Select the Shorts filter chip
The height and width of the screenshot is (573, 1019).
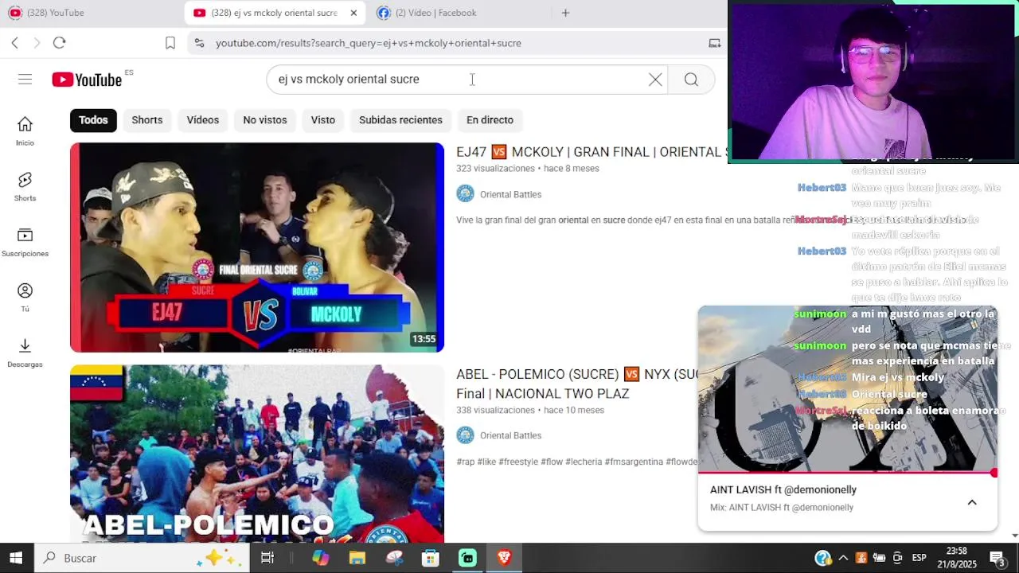click(x=147, y=120)
